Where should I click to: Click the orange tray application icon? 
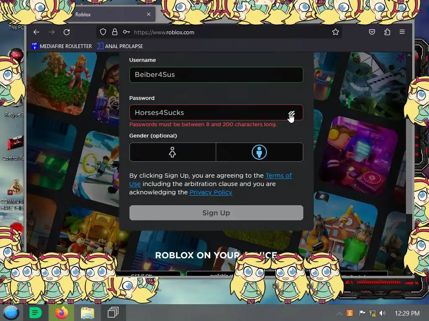point(350,313)
